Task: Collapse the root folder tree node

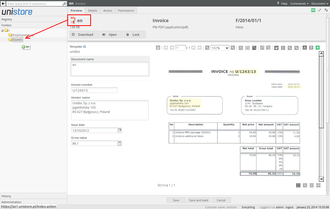Action: click(x=2, y=30)
